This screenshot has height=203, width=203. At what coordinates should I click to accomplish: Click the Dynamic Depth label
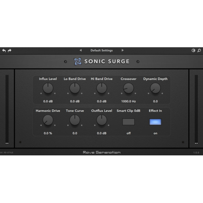tap(155, 79)
